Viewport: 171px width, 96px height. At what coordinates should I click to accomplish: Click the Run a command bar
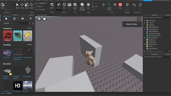pos(85,93)
